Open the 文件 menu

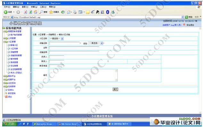7,7
